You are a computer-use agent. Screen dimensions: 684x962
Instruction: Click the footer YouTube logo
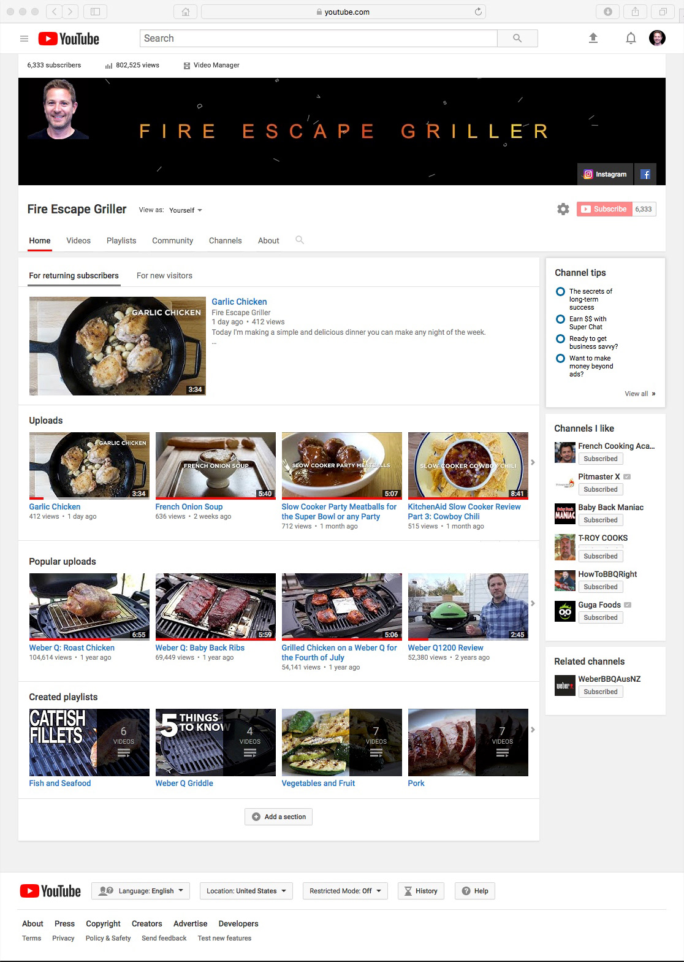point(50,891)
